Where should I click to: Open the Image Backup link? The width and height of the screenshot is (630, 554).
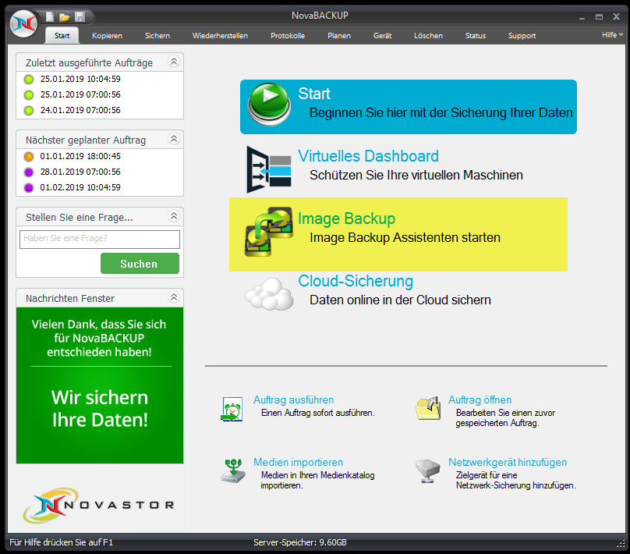tap(346, 218)
